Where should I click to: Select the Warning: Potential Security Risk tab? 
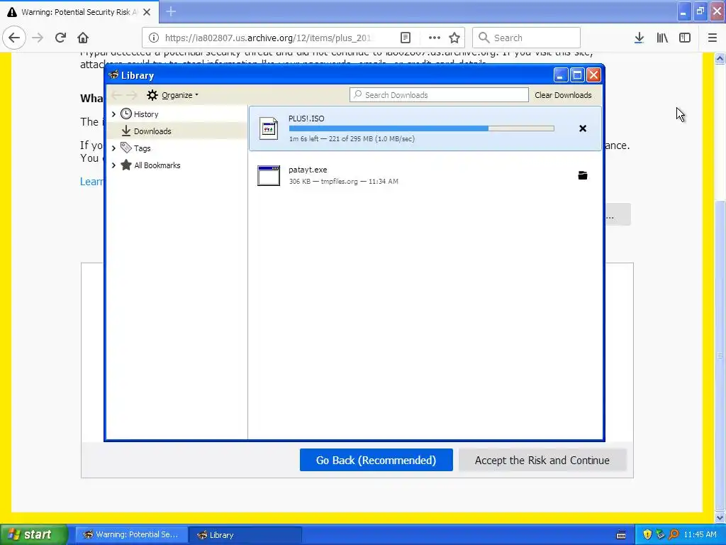[x=79, y=12]
